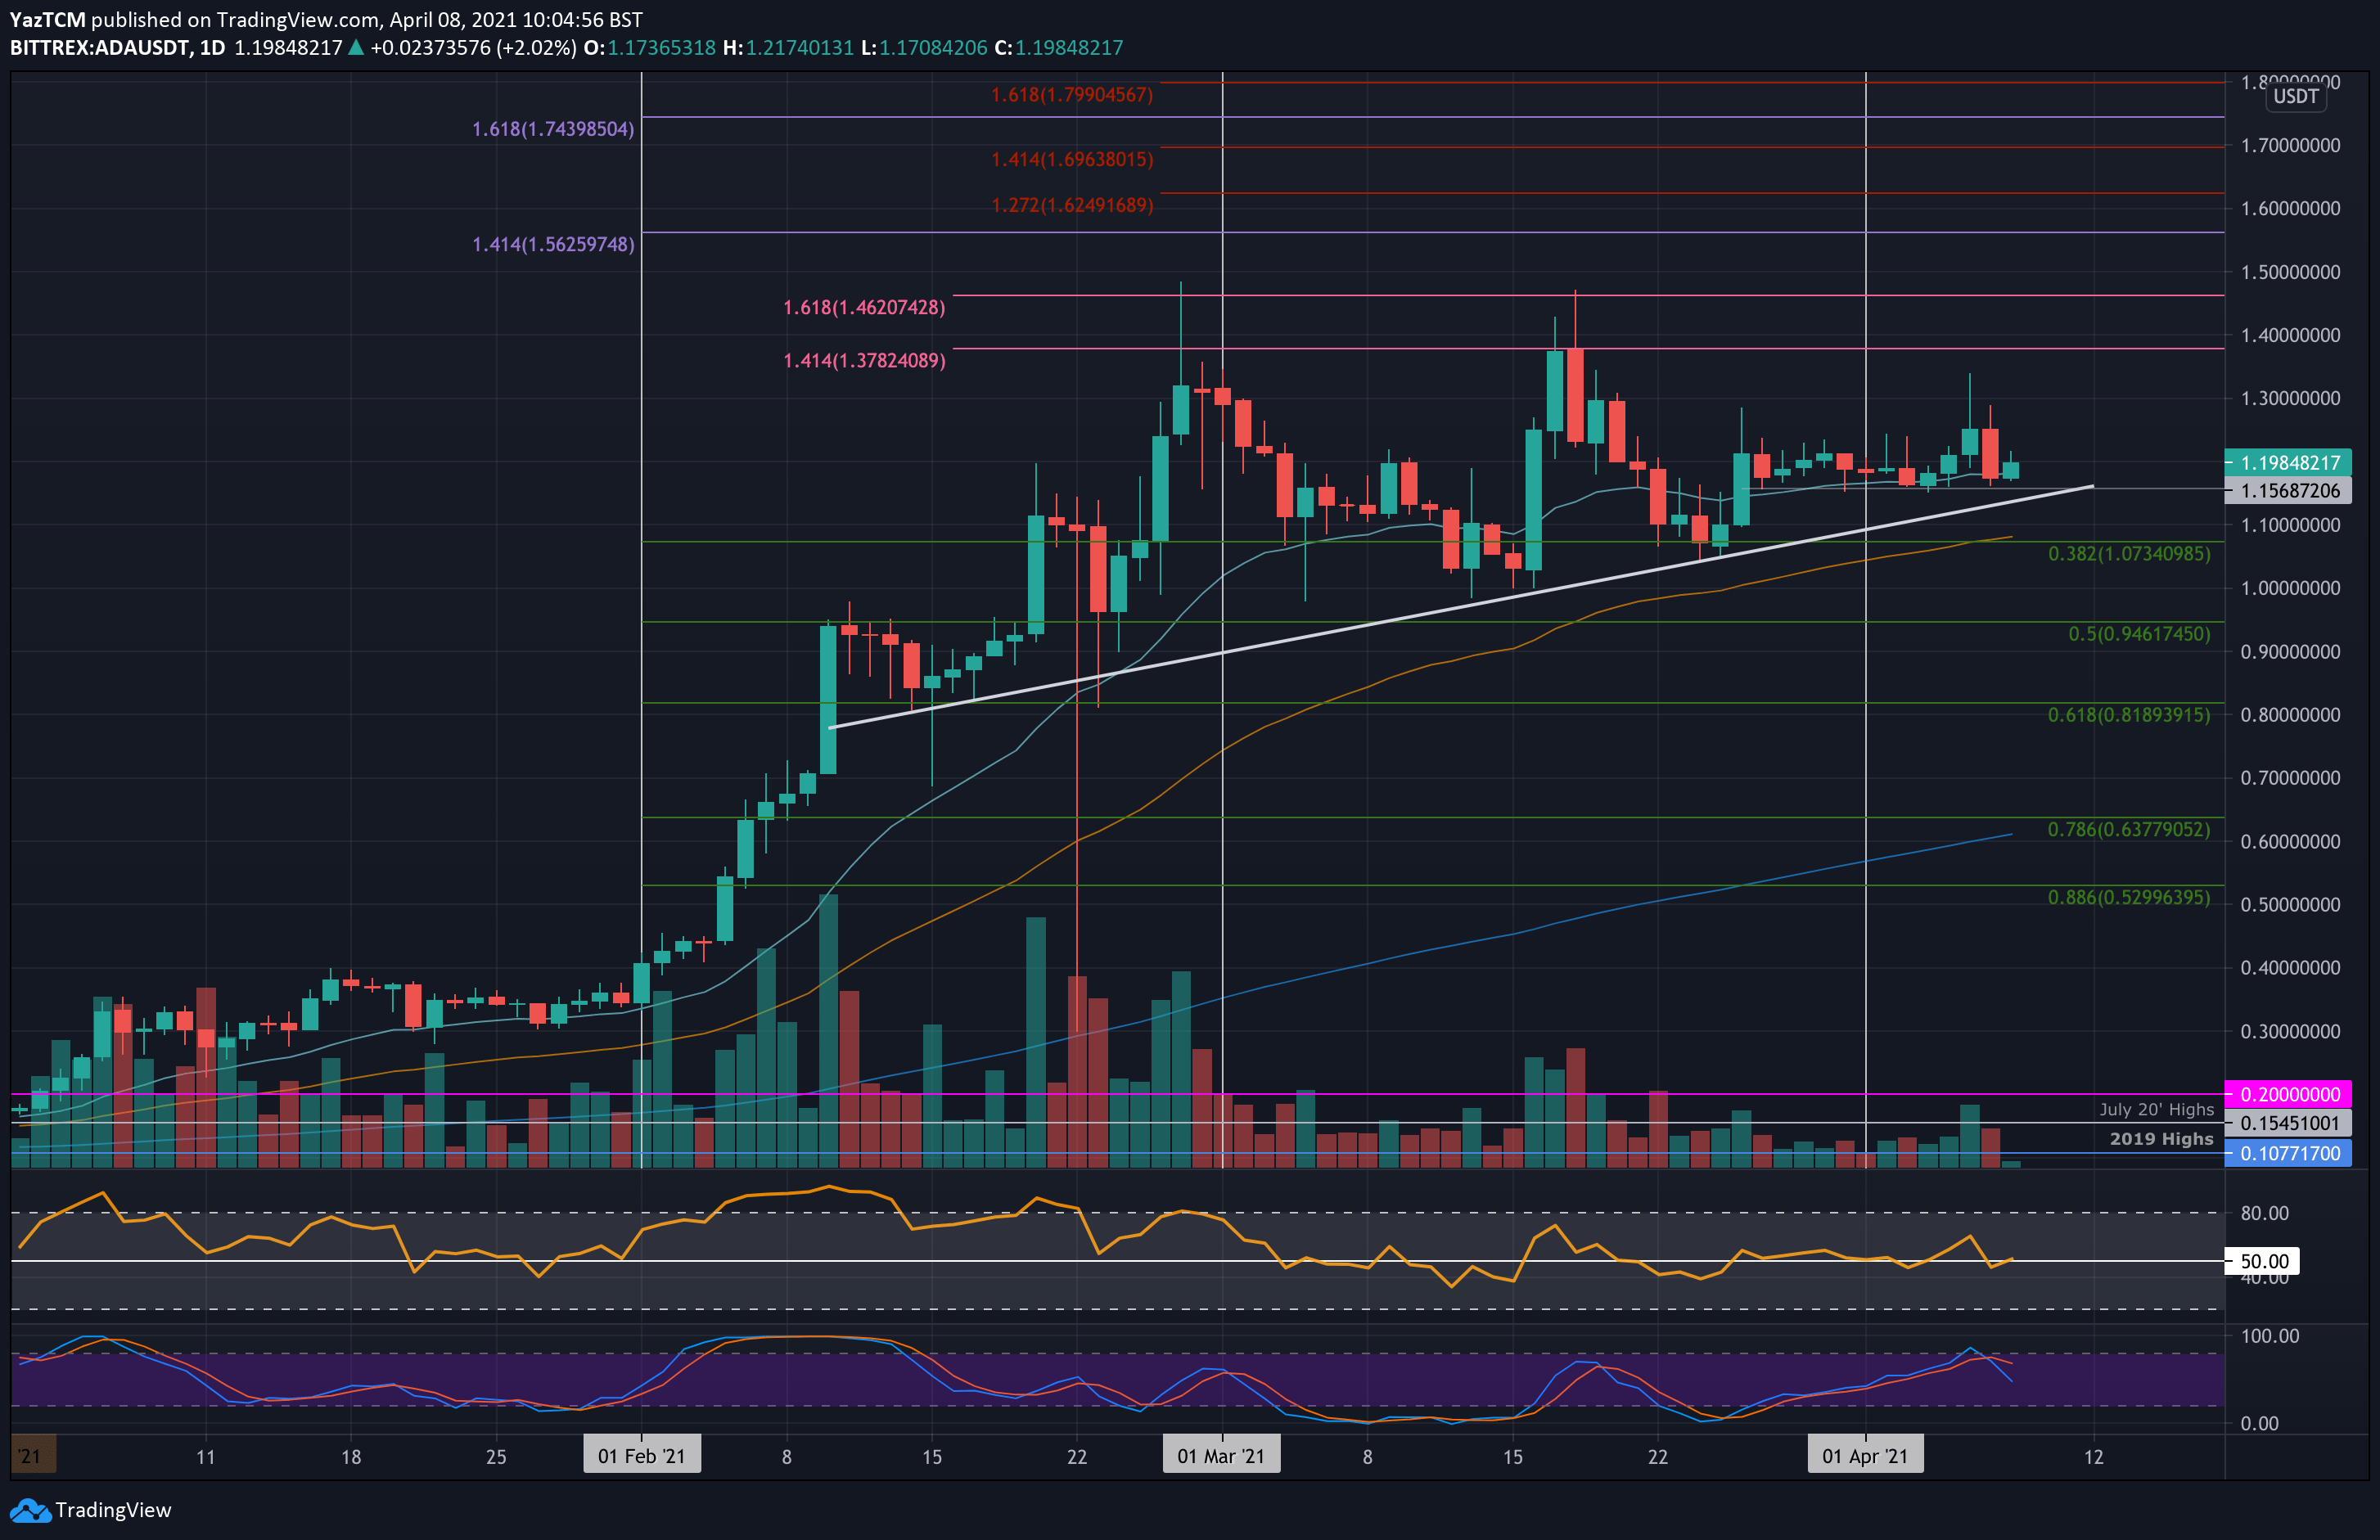Click the BITTREX:ADAUSDT, 1D symbol title

point(117,48)
